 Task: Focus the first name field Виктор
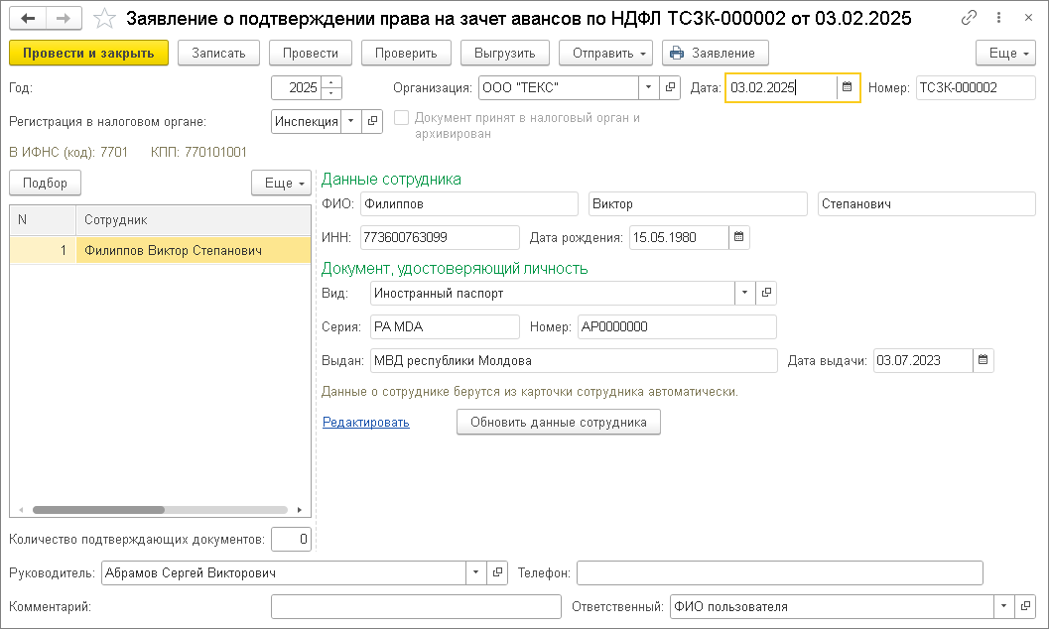tap(698, 203)
